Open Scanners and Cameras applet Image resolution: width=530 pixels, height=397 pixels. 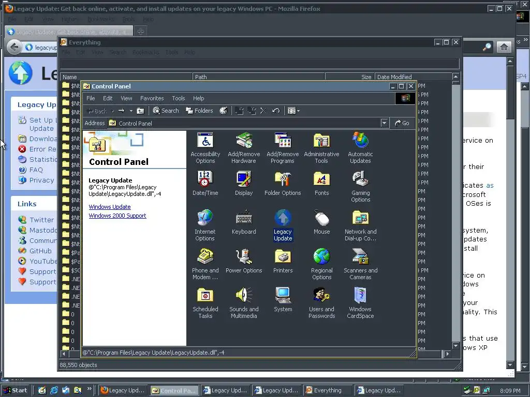(360, 264)
